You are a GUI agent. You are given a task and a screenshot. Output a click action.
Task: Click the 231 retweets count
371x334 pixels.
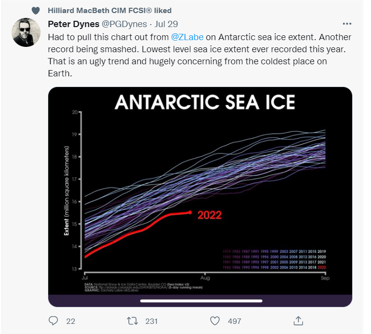[x=151, y=321]
